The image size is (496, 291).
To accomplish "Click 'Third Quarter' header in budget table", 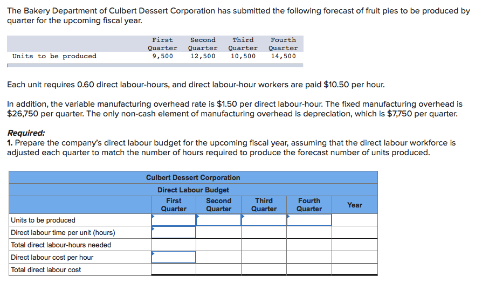I will [x=264, y=205].
